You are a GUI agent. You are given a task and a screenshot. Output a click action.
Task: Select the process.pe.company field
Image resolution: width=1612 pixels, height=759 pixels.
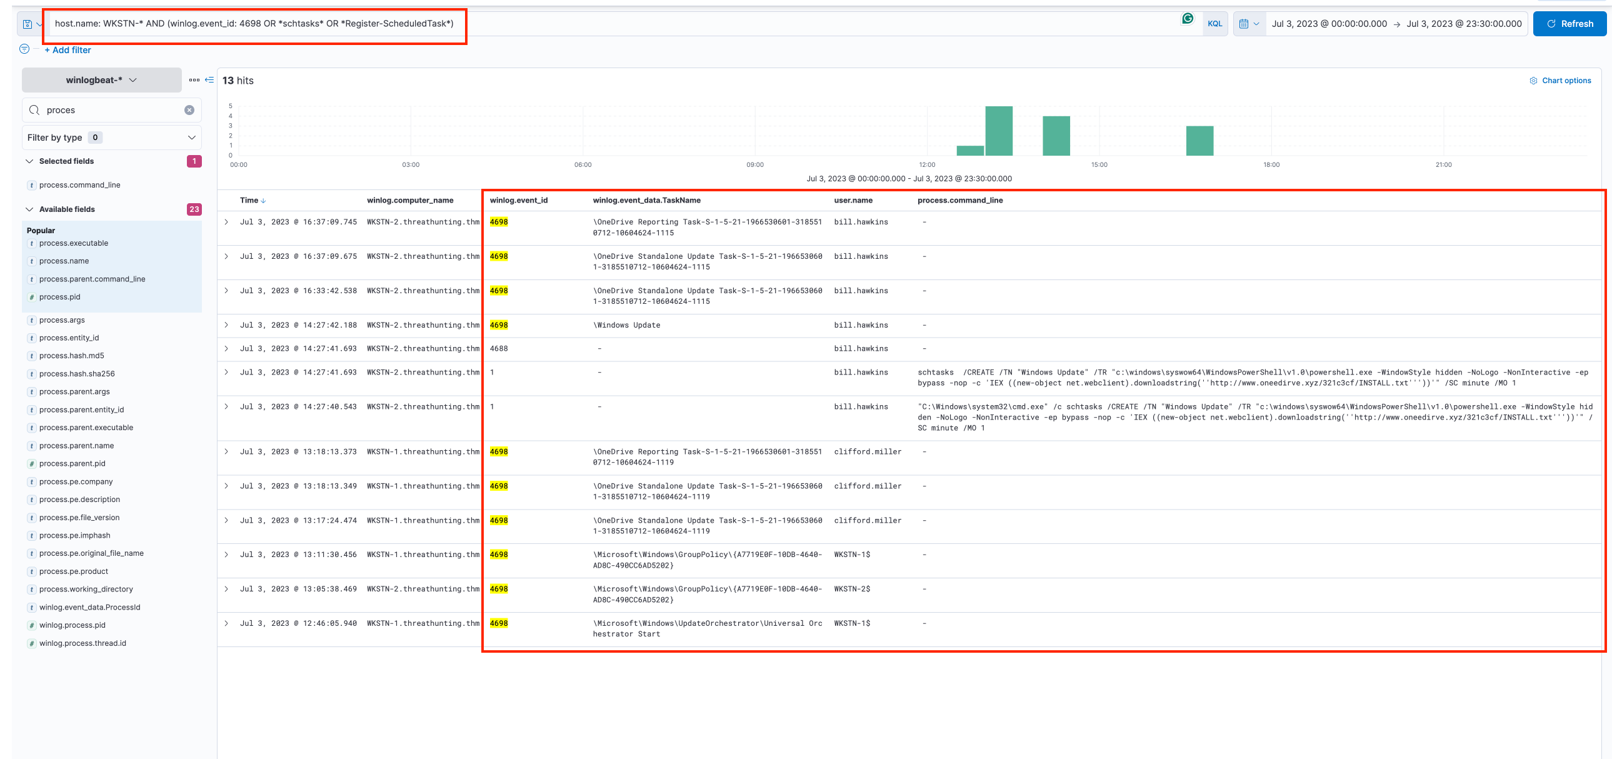[x=76, y=482]
